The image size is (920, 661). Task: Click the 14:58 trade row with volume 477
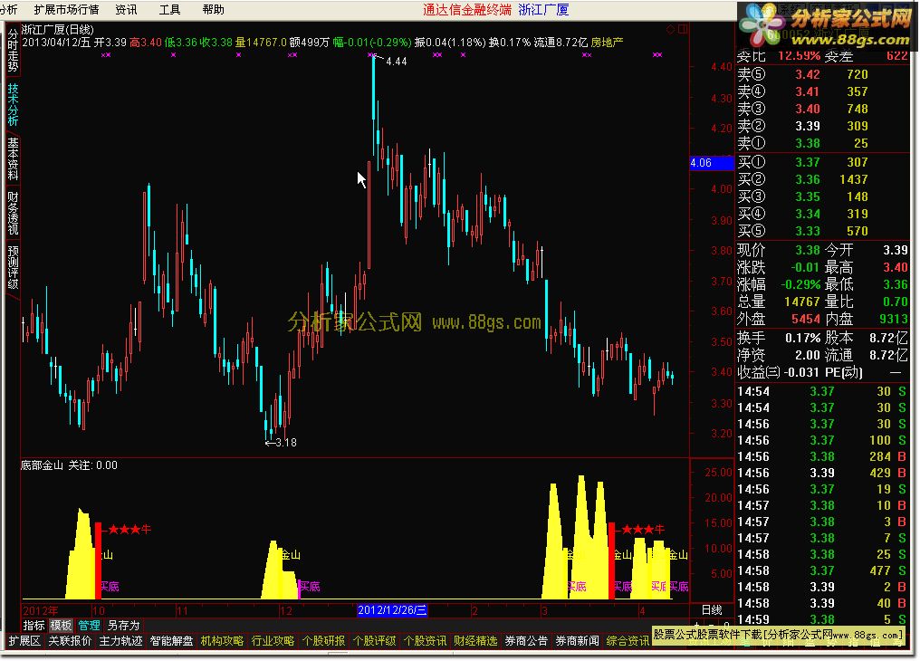[x=821, y=570]
